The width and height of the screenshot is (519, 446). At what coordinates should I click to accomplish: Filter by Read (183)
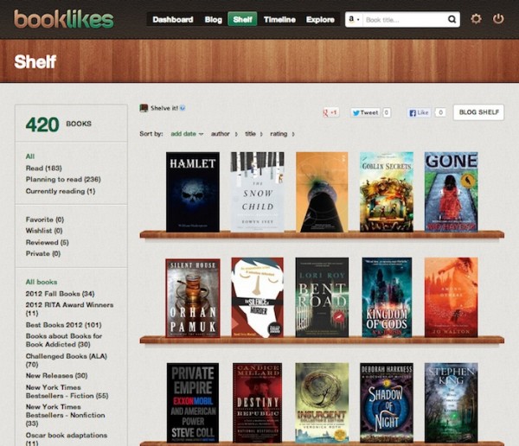pos(44,168)
